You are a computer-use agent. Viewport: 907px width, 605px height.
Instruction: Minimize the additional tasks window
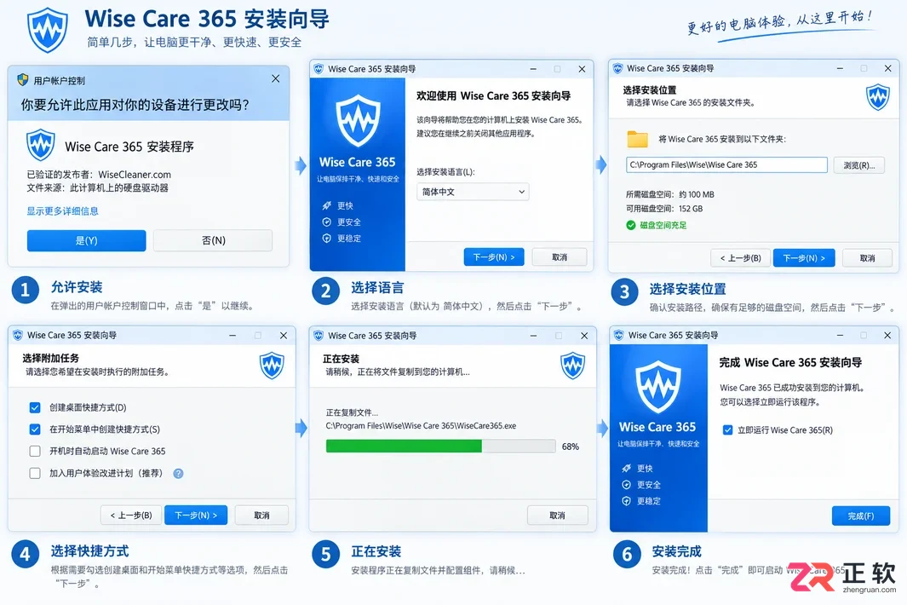[x=232, y=335]
